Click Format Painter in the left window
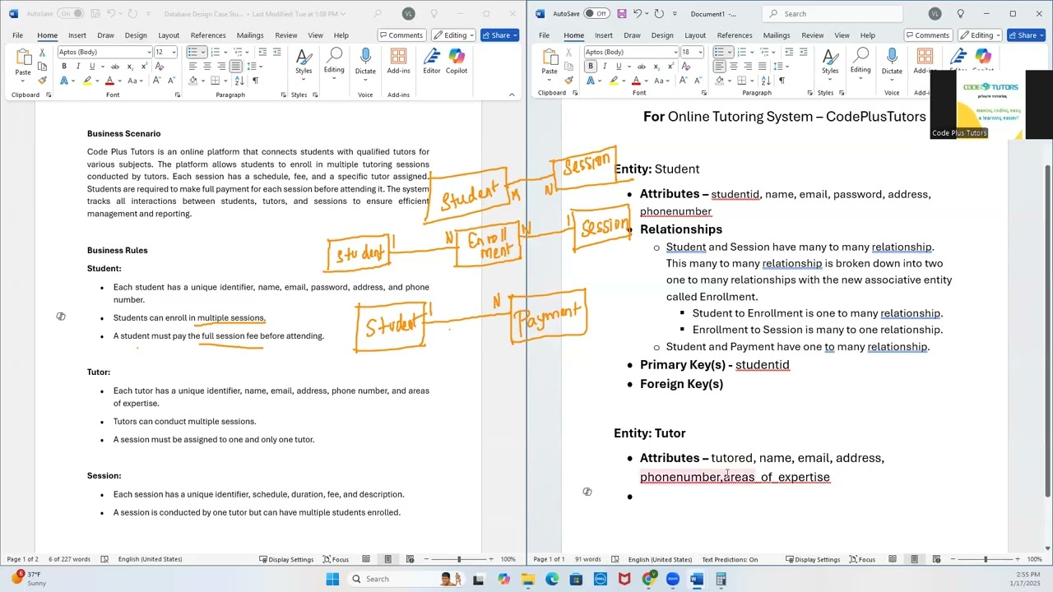1053x592 pixels. point(42,81)
